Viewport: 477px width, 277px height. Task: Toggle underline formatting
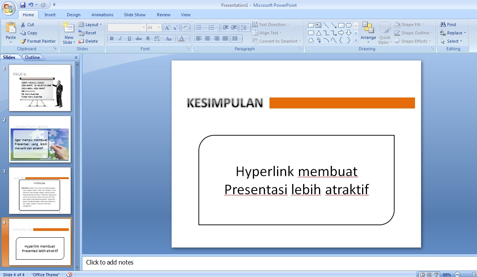pos(129,38)
